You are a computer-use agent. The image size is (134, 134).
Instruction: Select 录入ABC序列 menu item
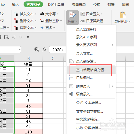[x=91, y=37]
